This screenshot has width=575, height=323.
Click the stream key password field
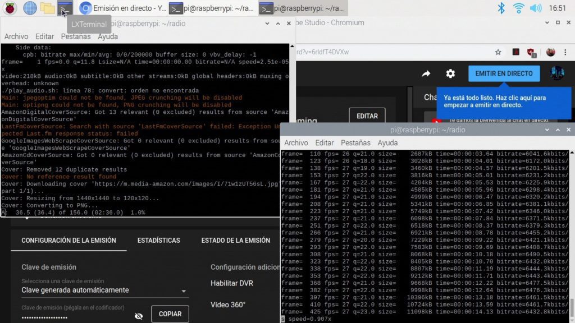click(73, 317)
